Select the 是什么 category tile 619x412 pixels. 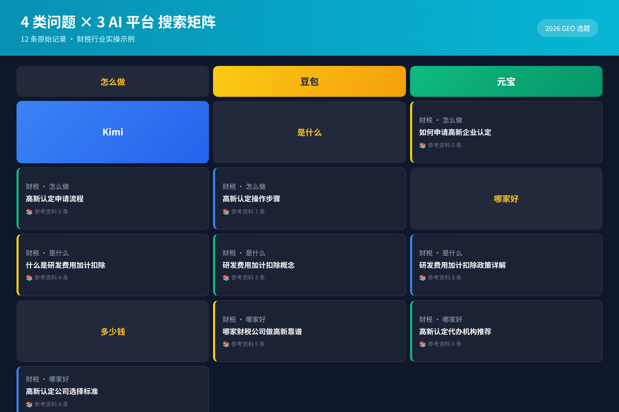309,132
